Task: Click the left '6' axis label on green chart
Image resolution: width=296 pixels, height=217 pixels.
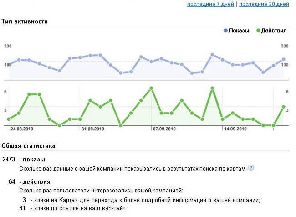Action: click(x=5, y=92)
